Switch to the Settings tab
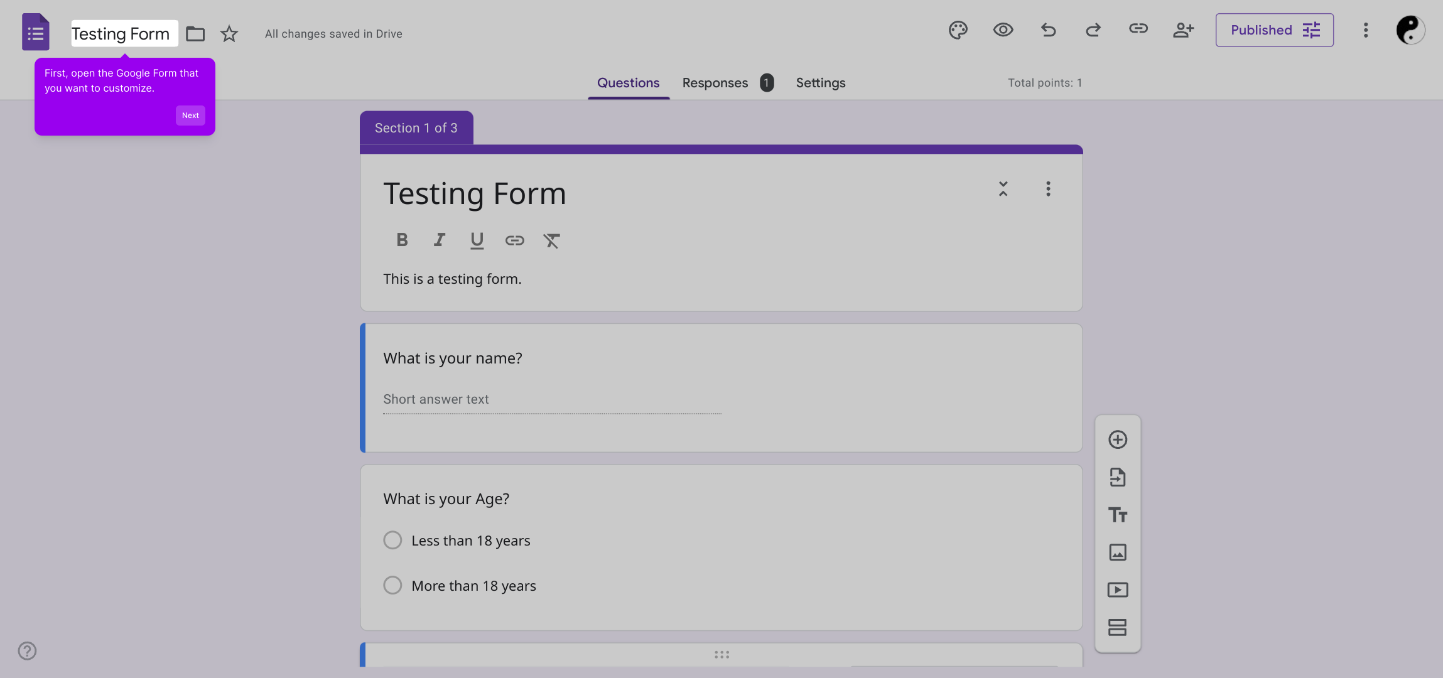1443x678 pixels. (x=820, y=83)
